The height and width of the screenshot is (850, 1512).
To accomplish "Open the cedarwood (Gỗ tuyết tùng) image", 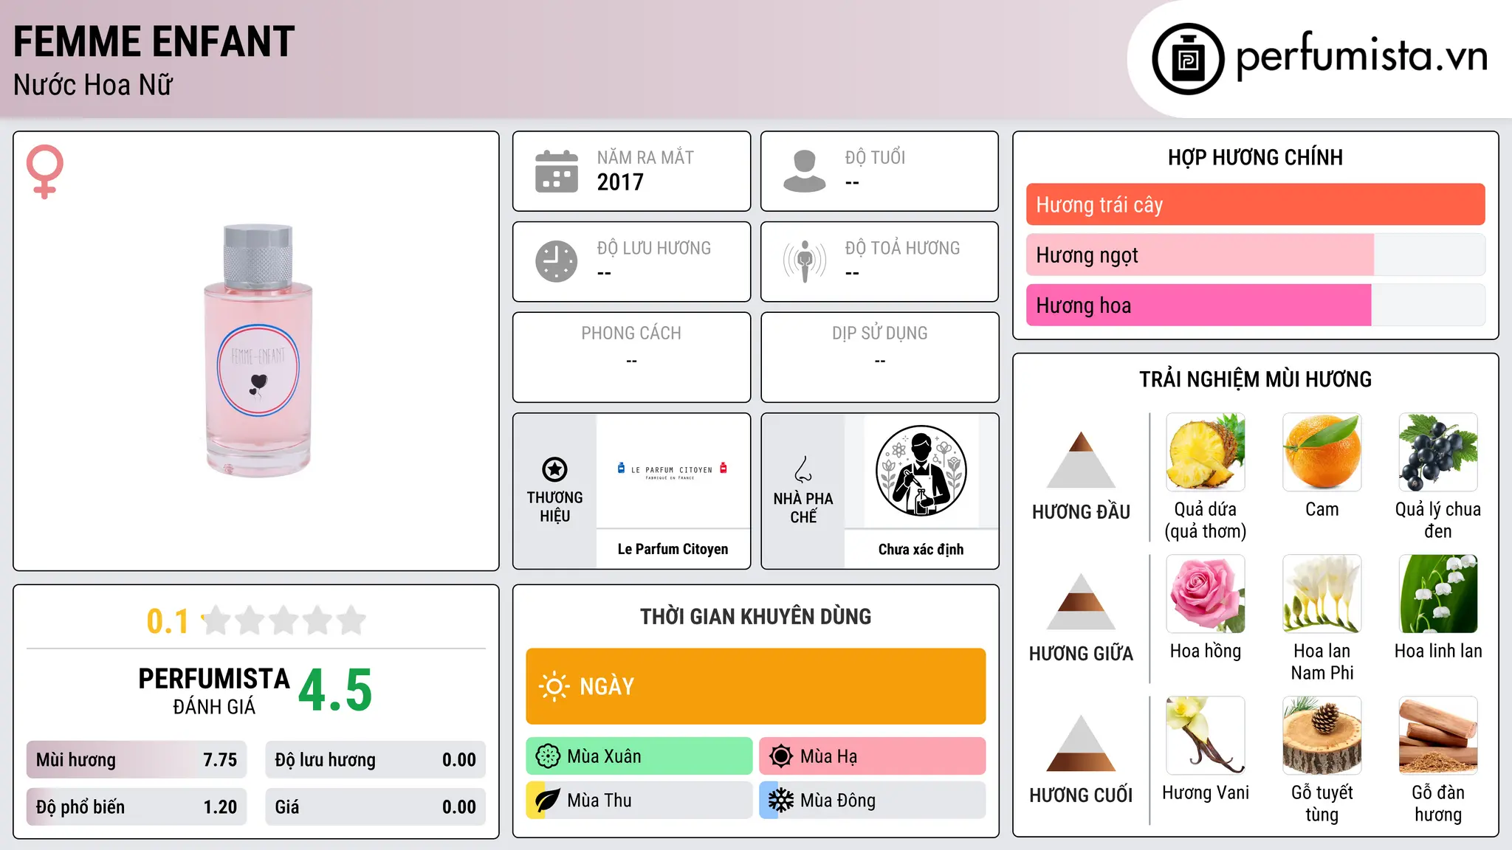I will pos(1322,736).
